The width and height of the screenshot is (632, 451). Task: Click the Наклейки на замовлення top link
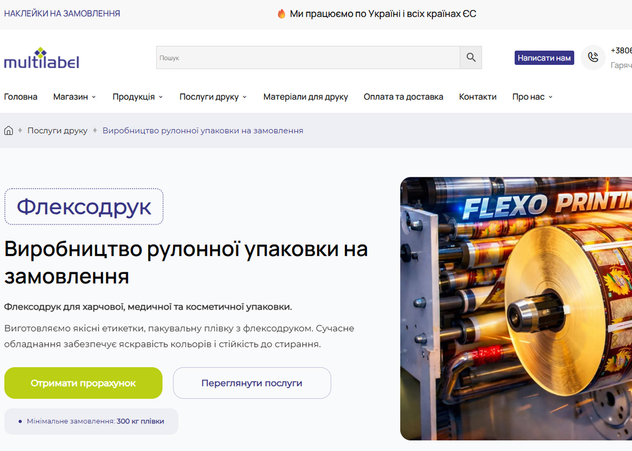pyautogui.click(x=62, y=14)
